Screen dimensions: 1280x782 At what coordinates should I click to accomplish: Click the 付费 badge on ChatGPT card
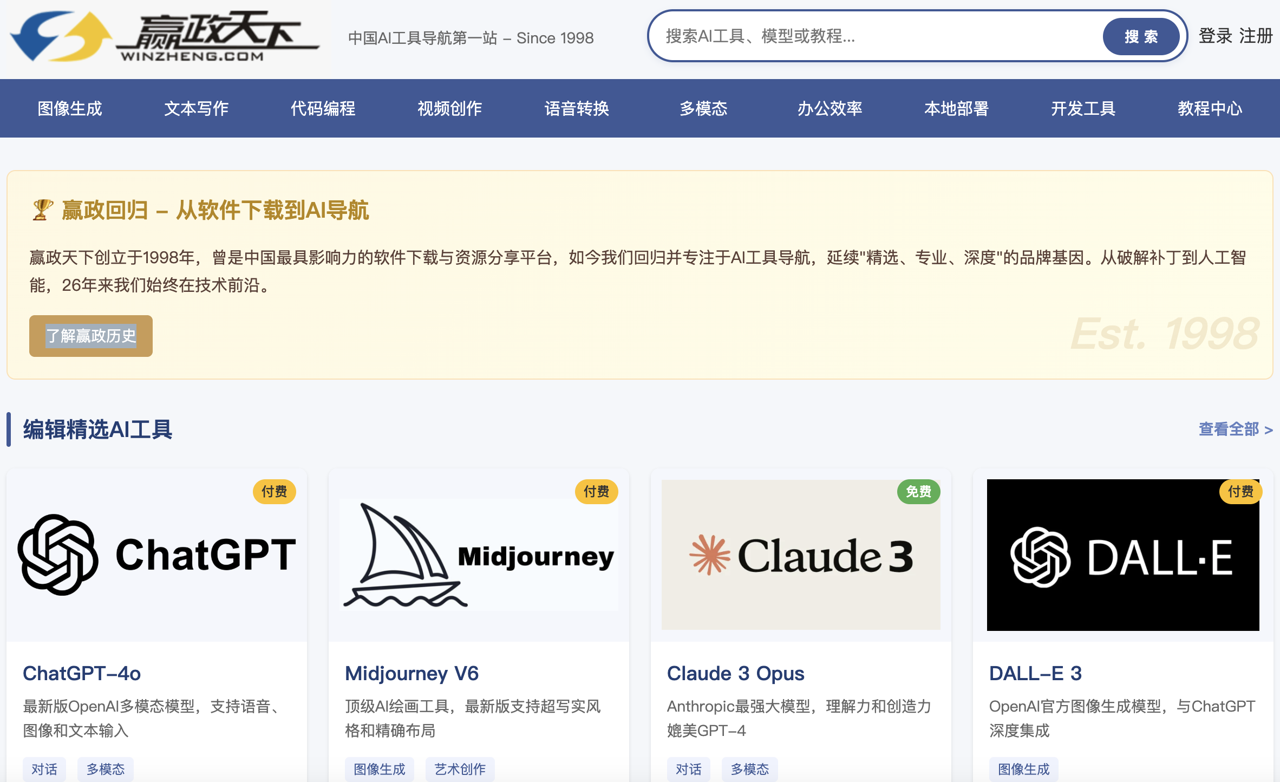tap(274, 492)
